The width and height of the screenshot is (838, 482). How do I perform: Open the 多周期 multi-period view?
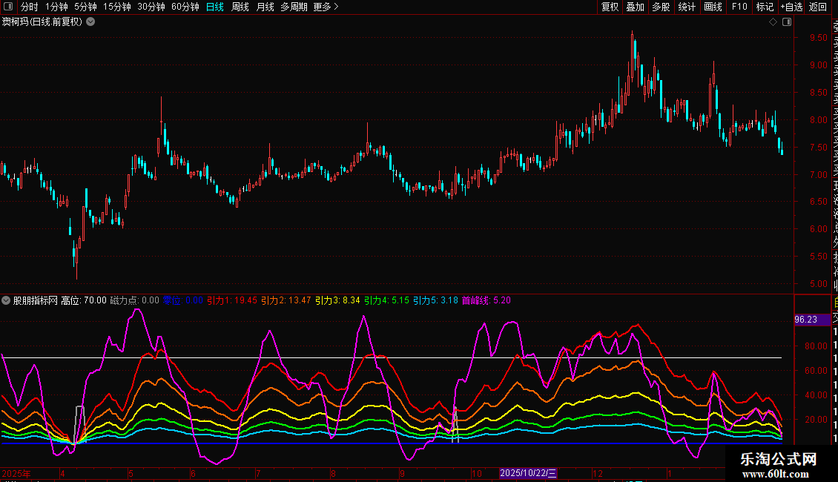coord(294,7)
